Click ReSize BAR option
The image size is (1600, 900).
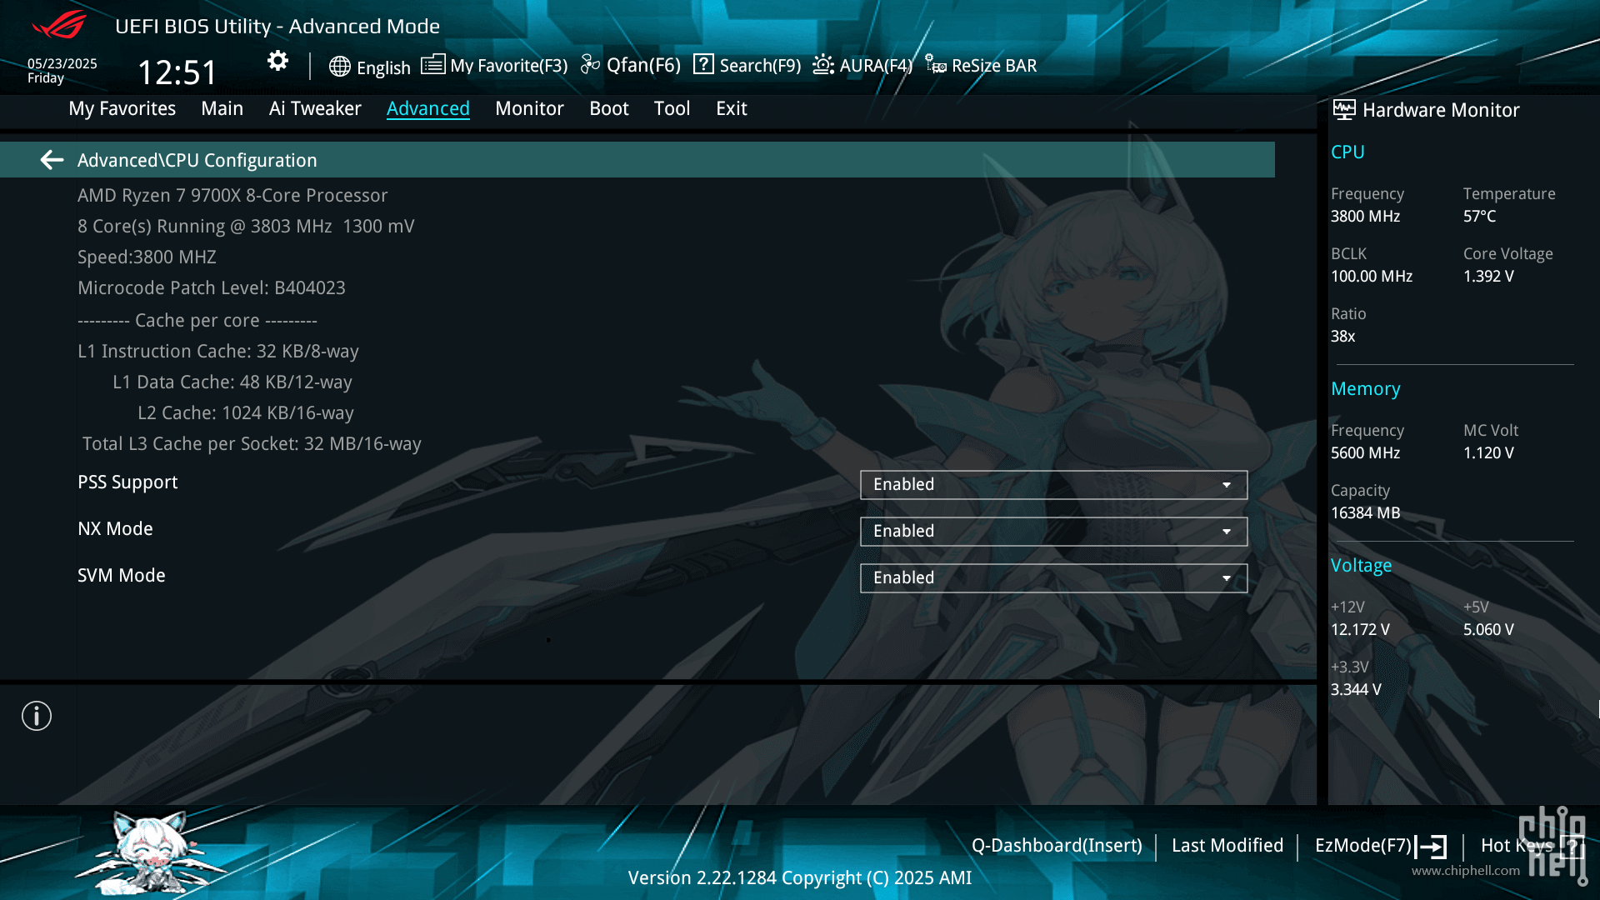point(994,66)
